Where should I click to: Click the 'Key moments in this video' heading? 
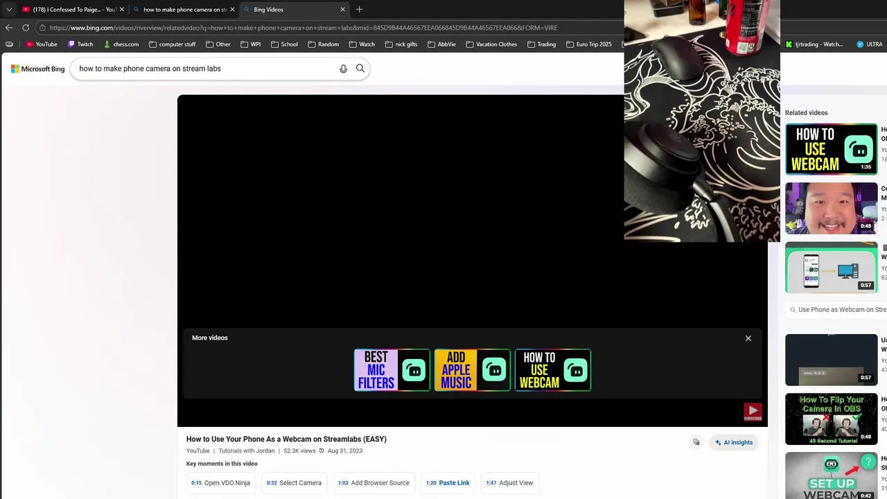point(222,464)
